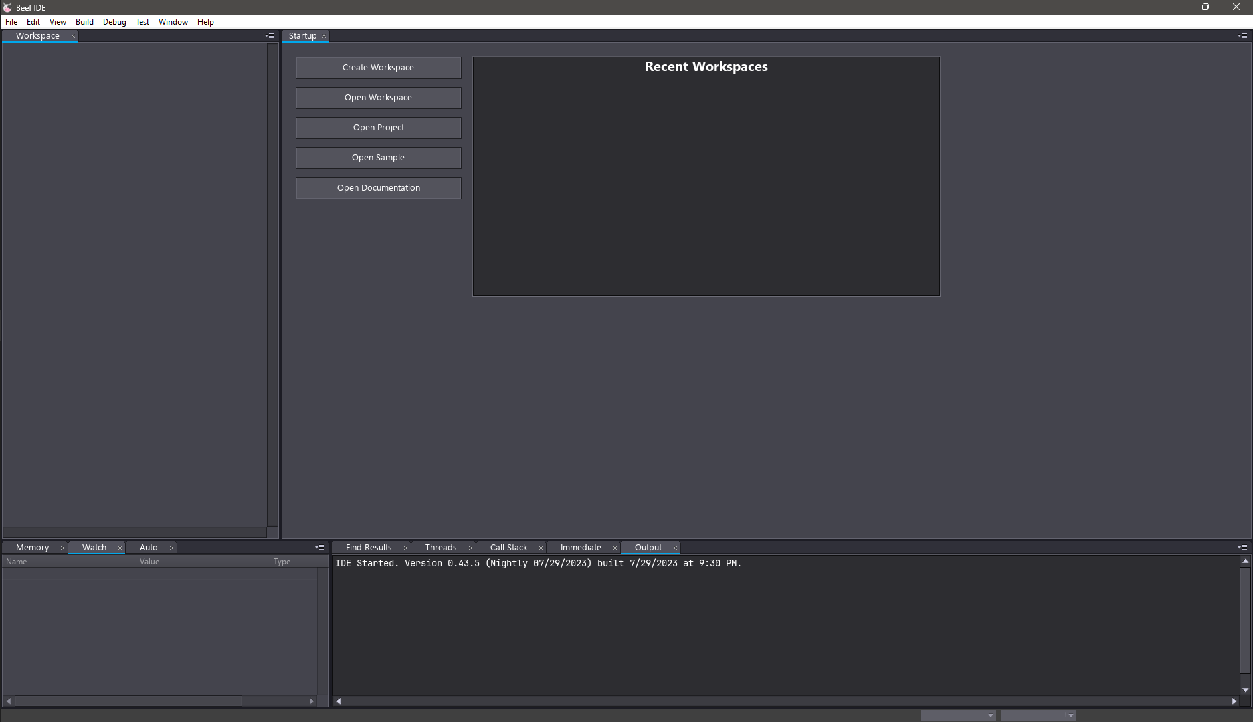Image resolution: width=1253 pixels, height=722 pixels.
Task: Select the Watch tab
Action: [x=94, y=548]
